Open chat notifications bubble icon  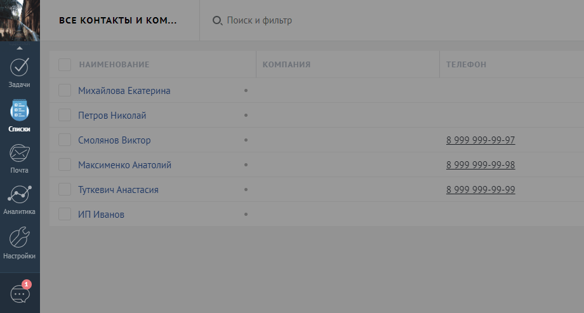(x=20, y=293)
